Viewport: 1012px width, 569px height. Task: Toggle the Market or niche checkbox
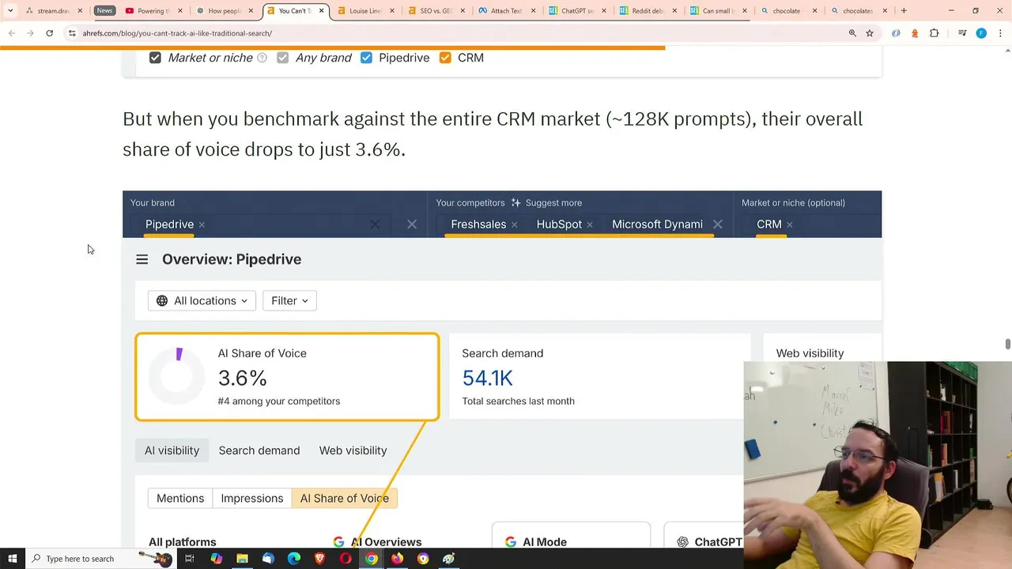pos(155,58)
